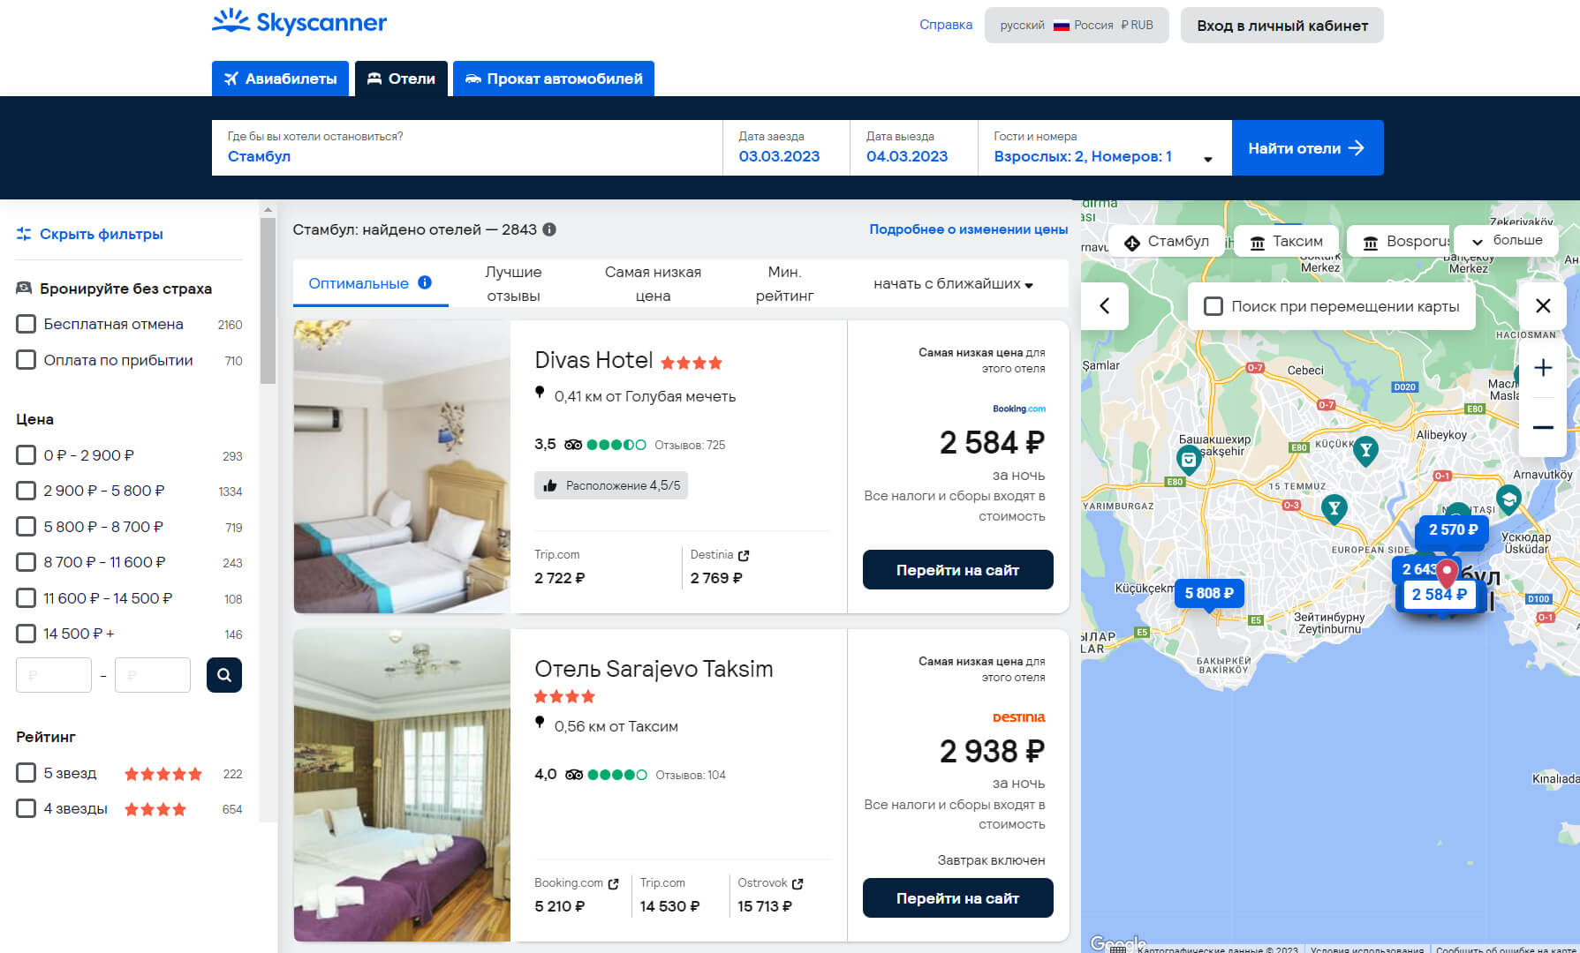Click the Расположение 4,5/5 thumbs-up badge

point(611,485)
